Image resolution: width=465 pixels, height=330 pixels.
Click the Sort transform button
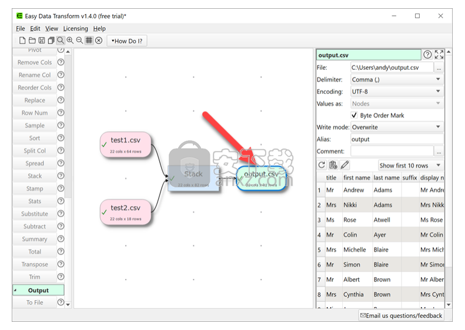click(x=35, y=138)
